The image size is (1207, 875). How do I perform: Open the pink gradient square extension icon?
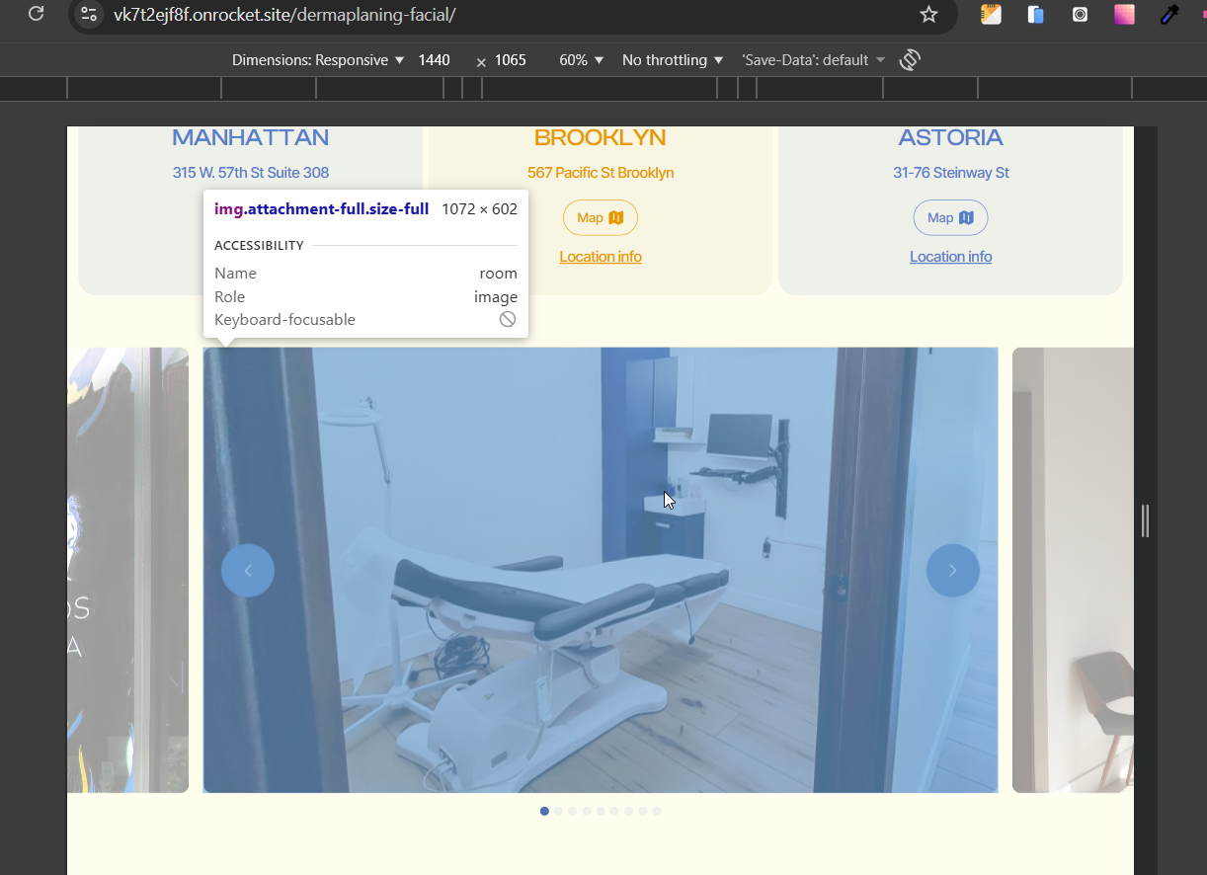coord(1124,14)
